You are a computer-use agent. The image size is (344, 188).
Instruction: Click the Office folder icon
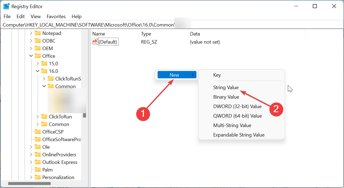click(x=38, y=56)
